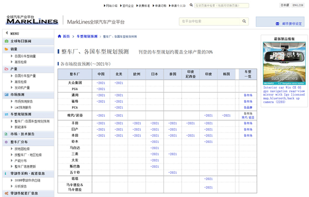Open 申请个人ID in top navigation
Image resolution: width=309 pixels, height=197 pixels.
coord(177,6)
